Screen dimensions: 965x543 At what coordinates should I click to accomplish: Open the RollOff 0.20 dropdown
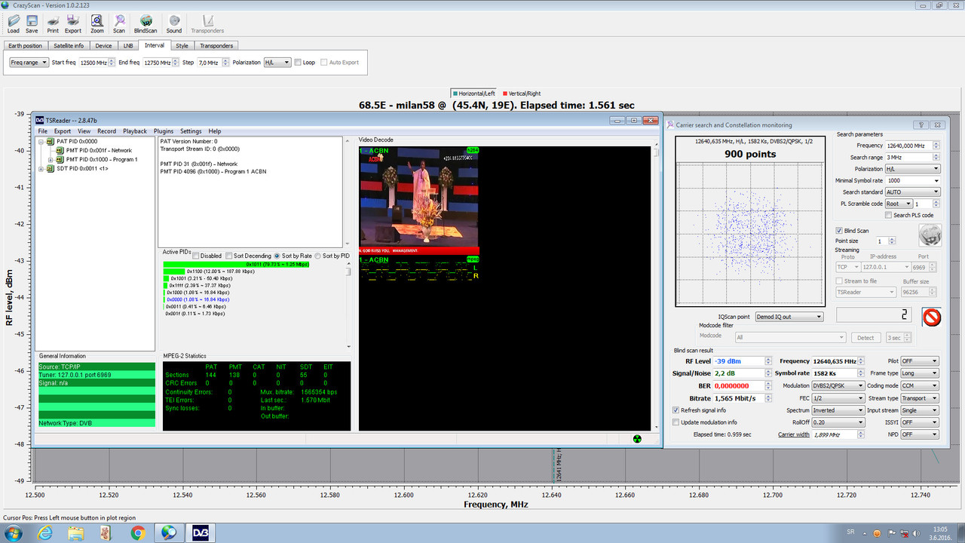click(x=838, y=422)
